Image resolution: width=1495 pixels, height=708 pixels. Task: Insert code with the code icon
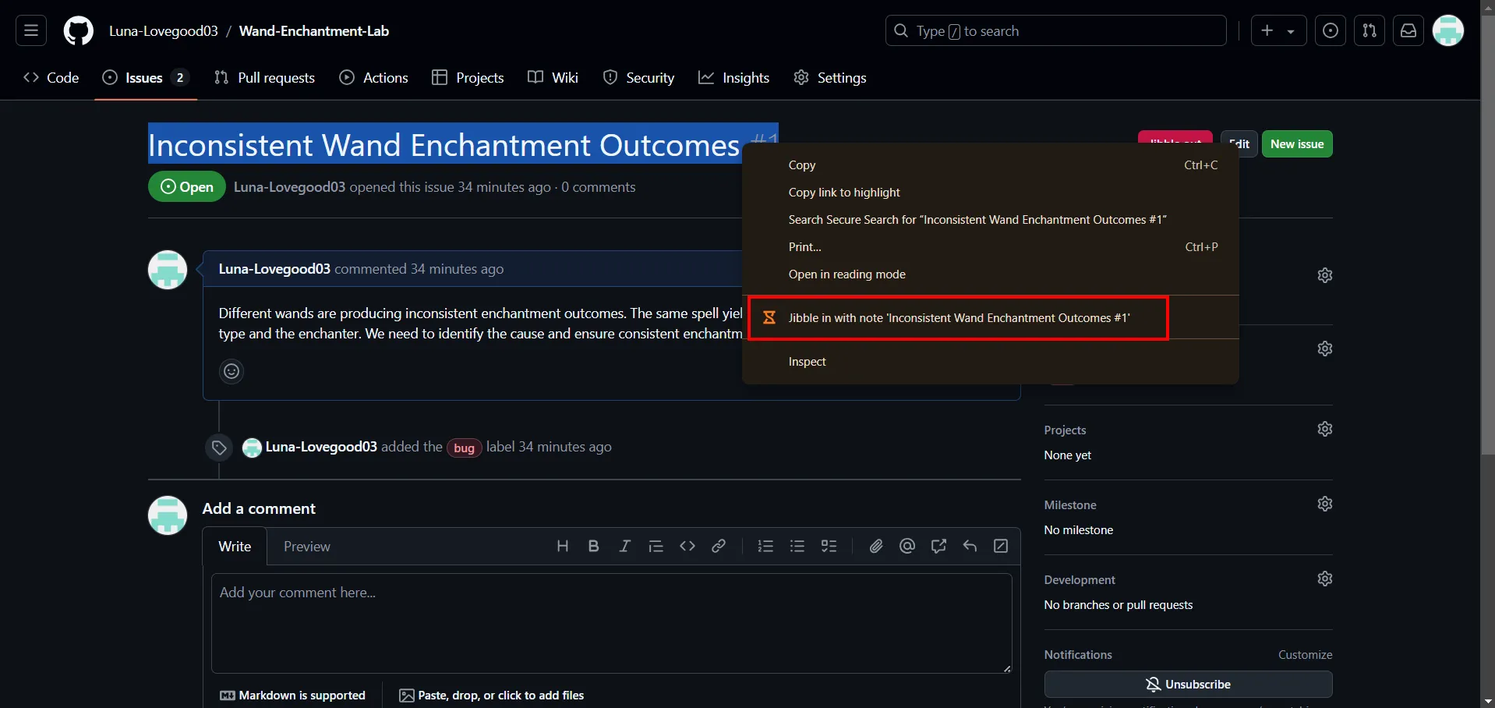click(687, 546)
